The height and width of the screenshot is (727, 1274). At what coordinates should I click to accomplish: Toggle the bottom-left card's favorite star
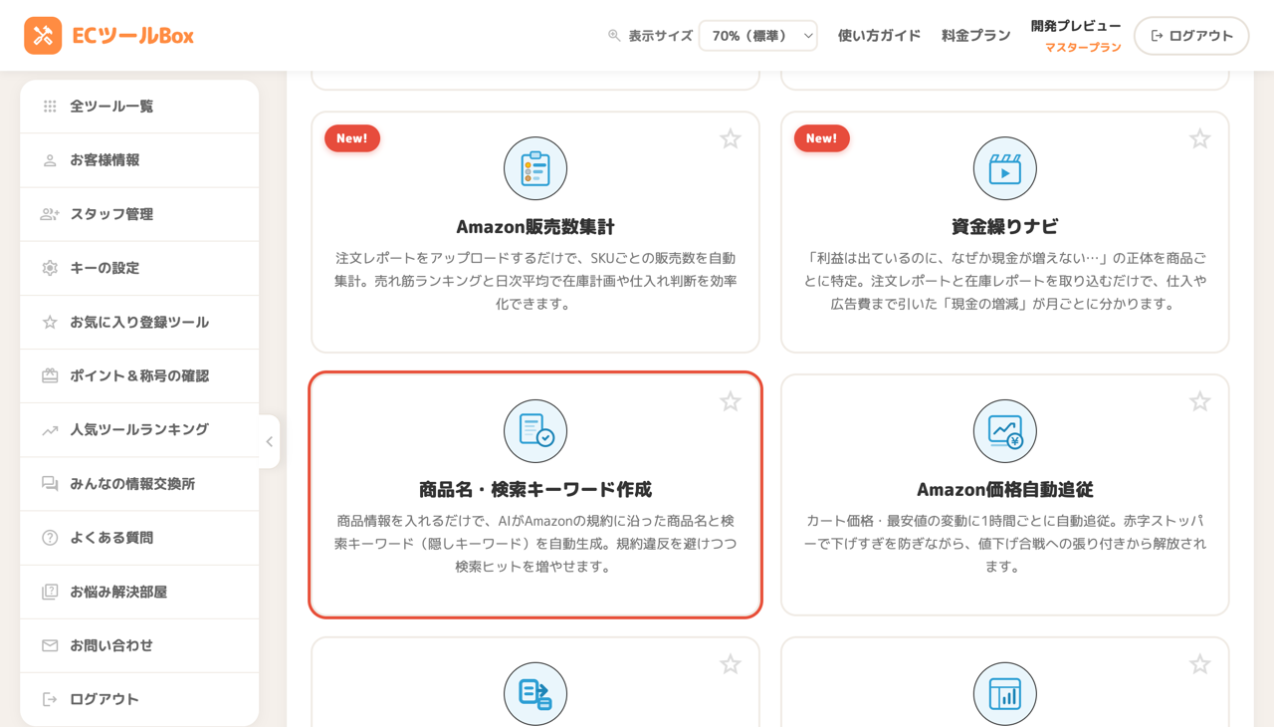[731, 664]
